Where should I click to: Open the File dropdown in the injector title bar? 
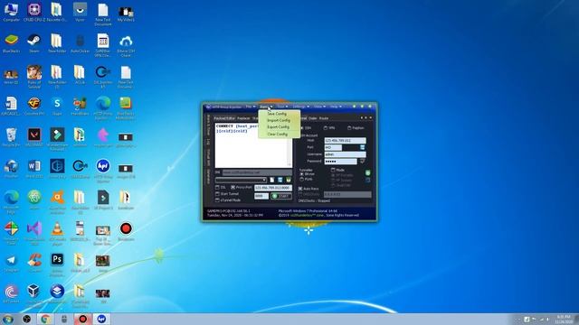(x=251, y=107)
